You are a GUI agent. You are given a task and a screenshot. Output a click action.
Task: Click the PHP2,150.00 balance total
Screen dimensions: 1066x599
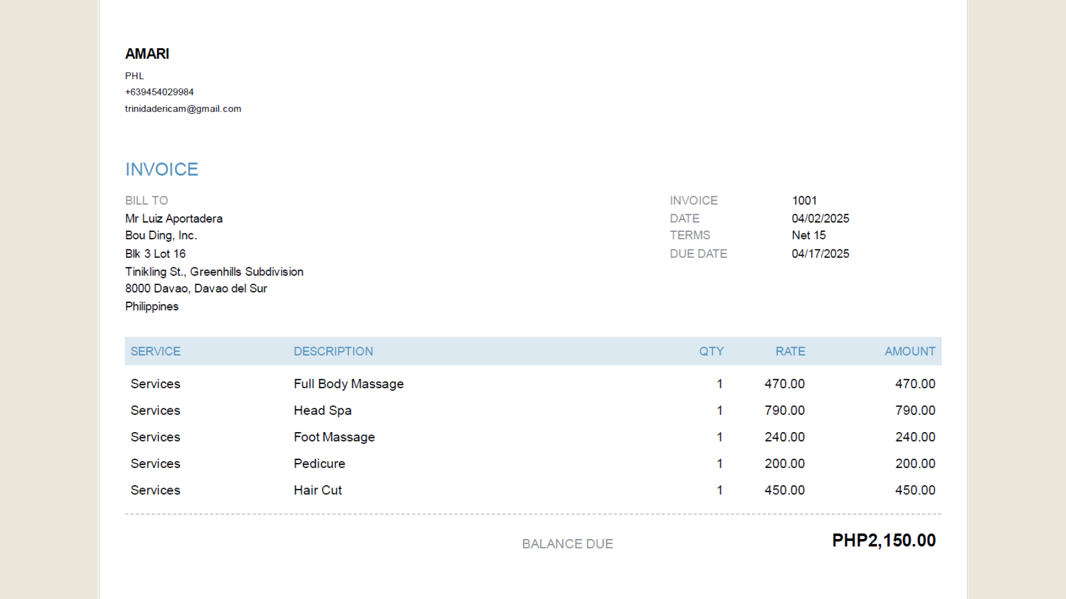point(884,540)
